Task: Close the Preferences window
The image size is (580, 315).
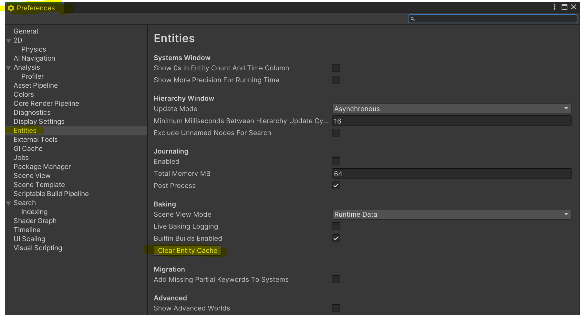Action: pos(574,7)
